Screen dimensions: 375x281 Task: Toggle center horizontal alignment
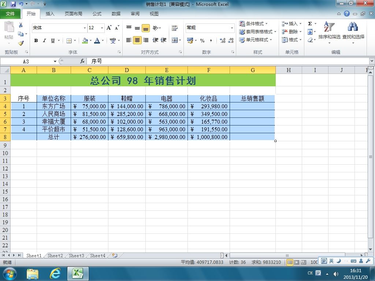(137, 40)
